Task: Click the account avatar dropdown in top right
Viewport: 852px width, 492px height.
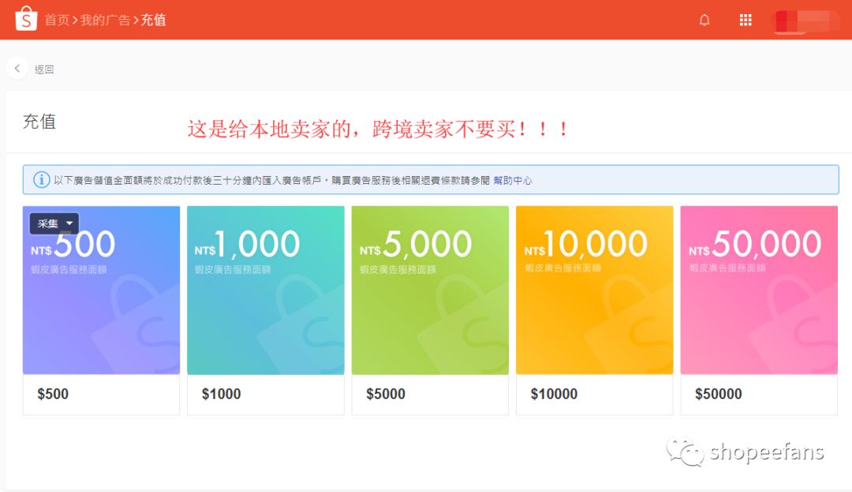Action: 805,19
